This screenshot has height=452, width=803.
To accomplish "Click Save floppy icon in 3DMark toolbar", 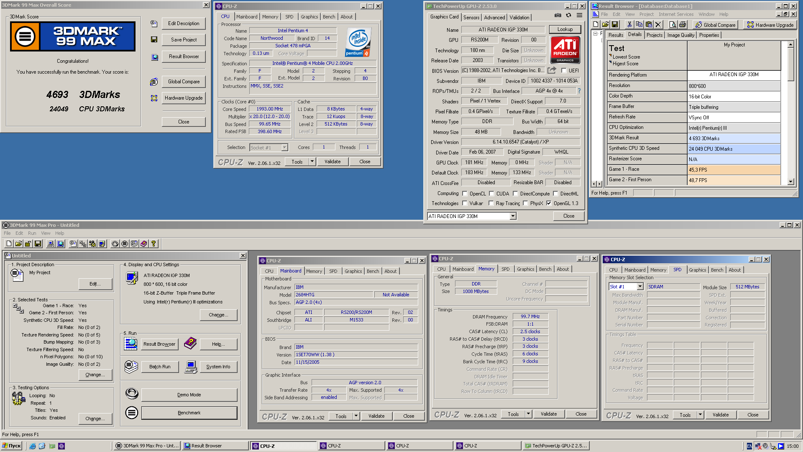I will [x=38, y=244].
